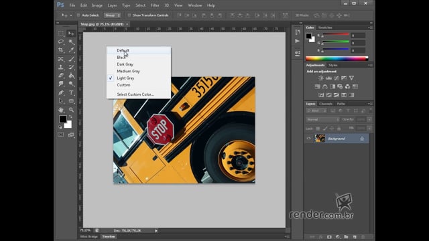Switch to the Swatches tab
The image size is (429, 241).
(325, 27)
